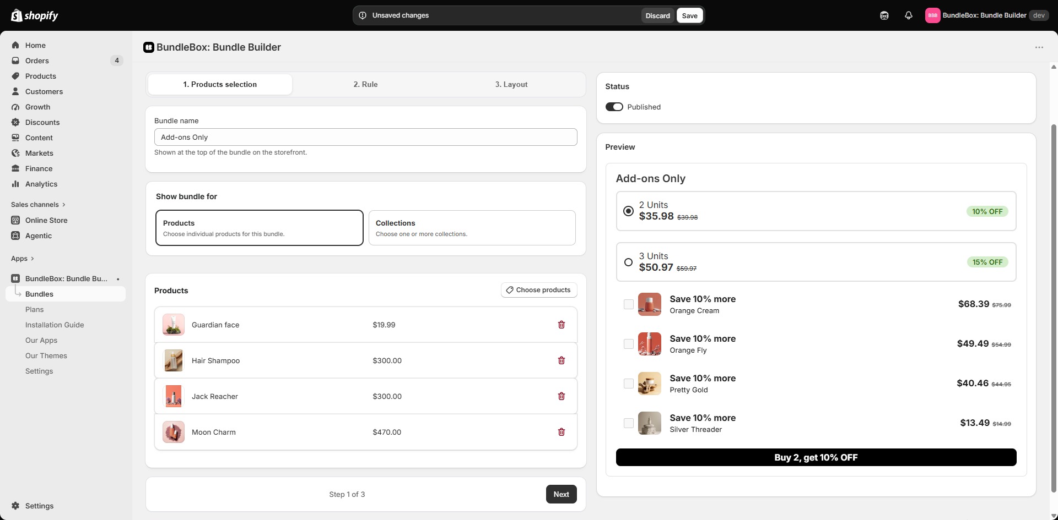Select the 1. Products selection tab
The height and width of the screenshot is (520, 1058).
(220, 84)
